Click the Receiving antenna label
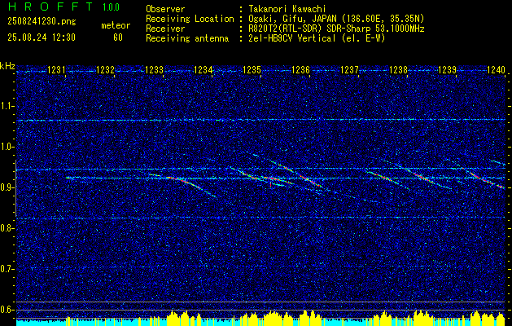 click(x=187, y=38)
